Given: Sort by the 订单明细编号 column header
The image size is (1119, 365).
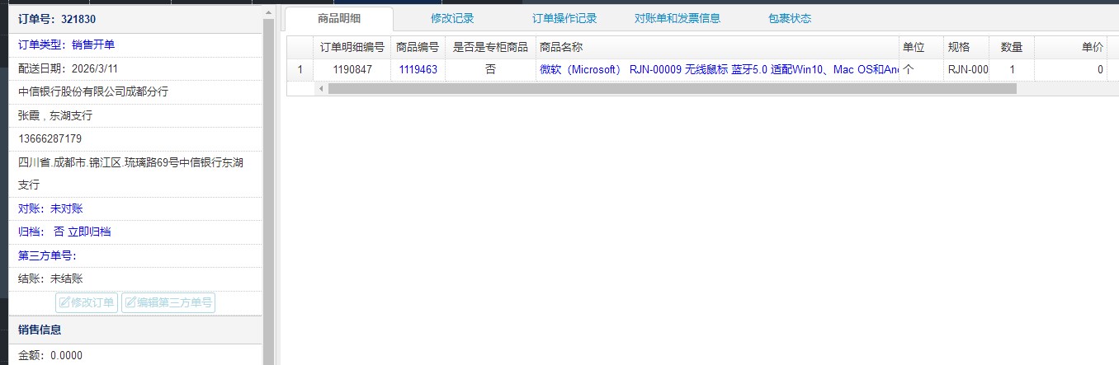Looking at the screenshot, I should click(352, 48).
